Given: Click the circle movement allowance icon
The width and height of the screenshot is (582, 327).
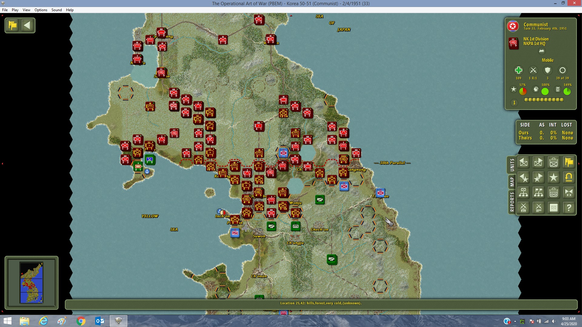Looking at the screenshot, I should pos(562,70).
